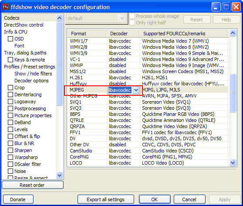This screenshot has width=243, height=206.
Task: Open the MJPEG decoder dropdown arrow
Action: tap(136, 90)
